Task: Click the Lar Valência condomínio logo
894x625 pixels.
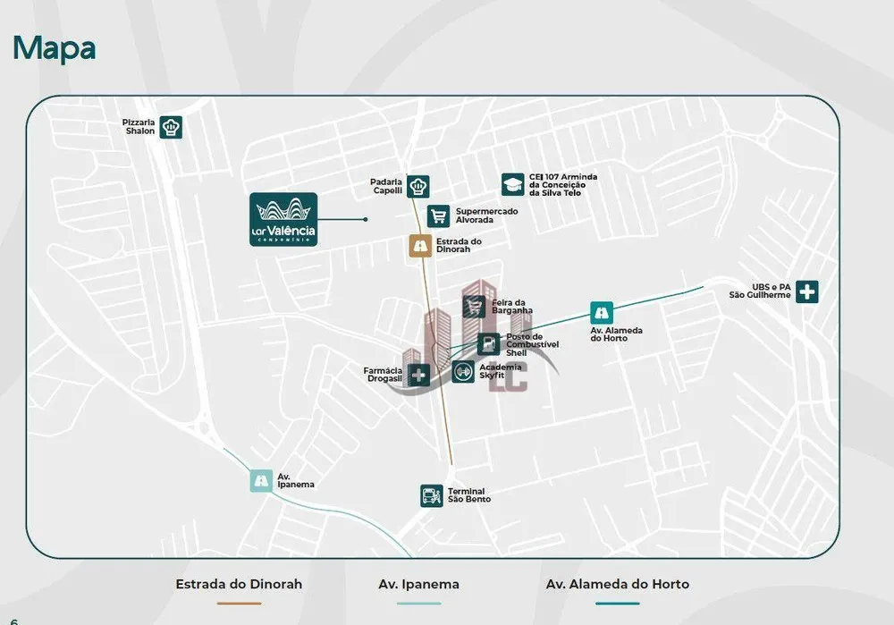Action: coord(283,220)
